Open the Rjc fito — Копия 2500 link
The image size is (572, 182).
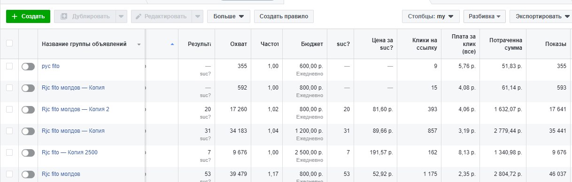pyautogui.click(x=70, y=152)
